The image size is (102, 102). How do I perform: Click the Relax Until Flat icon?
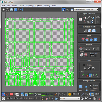[90, 31]
